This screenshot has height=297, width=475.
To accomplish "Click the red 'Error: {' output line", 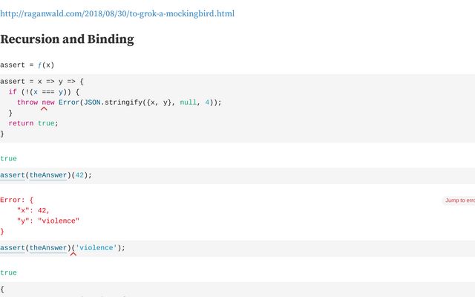I will click(x=16, y=200).
